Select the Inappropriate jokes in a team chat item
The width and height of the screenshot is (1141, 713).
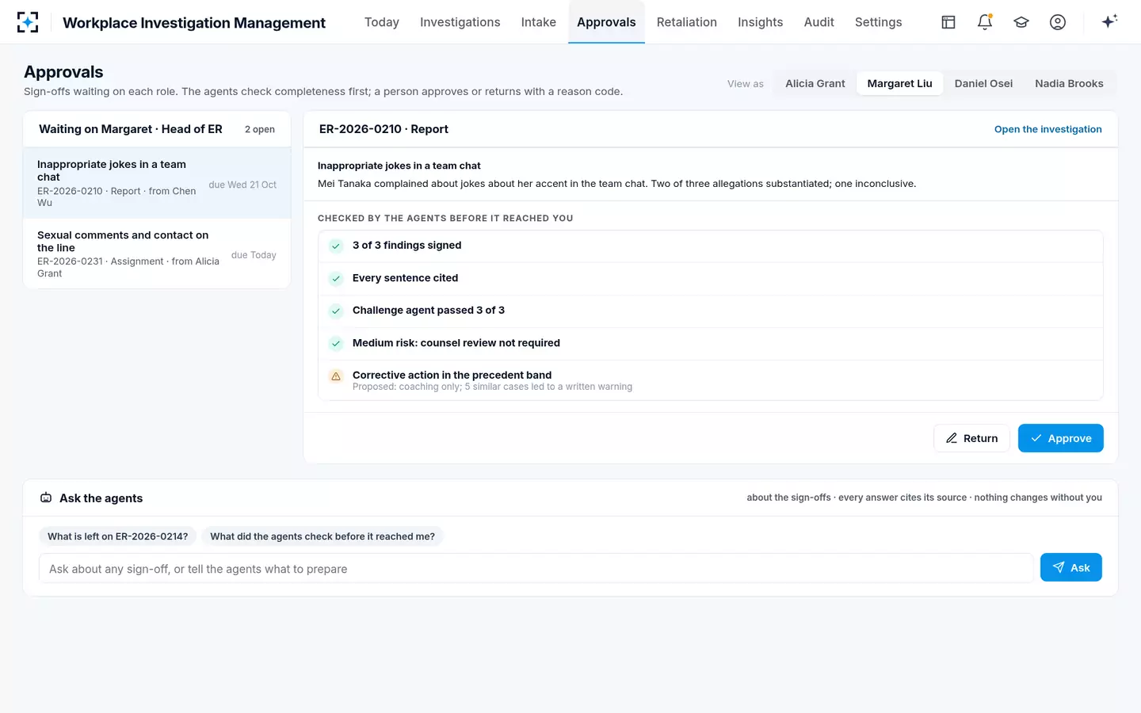click(157, 183)
